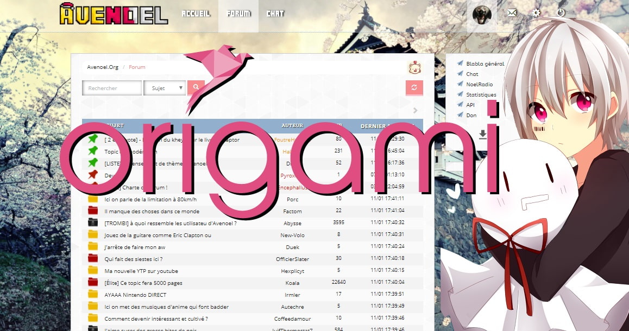Click the folder icon of Eric Clapton topic
The image size is (629, 331).
point(93,234)
